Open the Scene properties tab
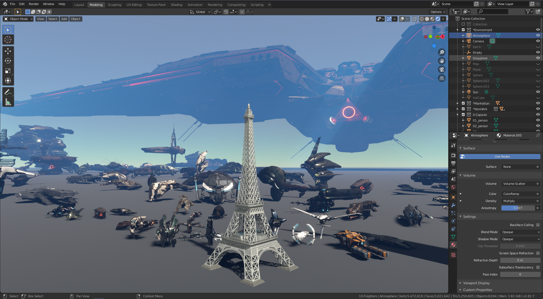This screenshot has width=543, height=299. [453, 179]
